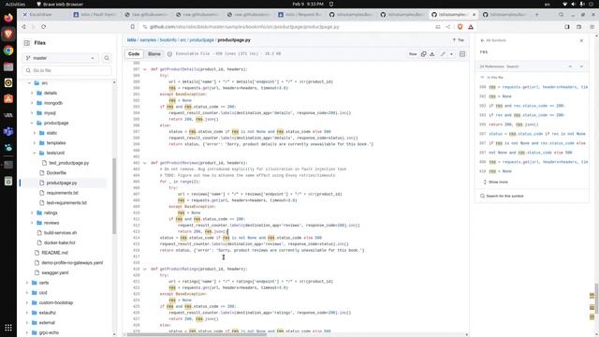This screenshot has height=337, width=599.
Task: Expand the mysql folder
Action: 32,113
